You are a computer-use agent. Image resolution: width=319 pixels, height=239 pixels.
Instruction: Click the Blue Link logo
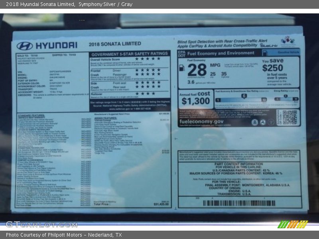point(268,45)
